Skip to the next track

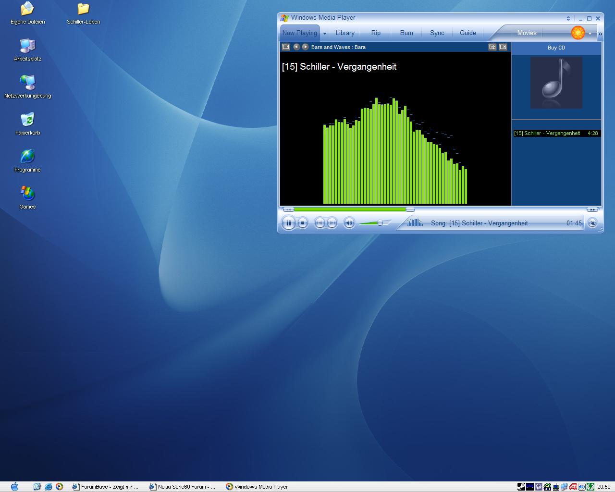point(332,223)
